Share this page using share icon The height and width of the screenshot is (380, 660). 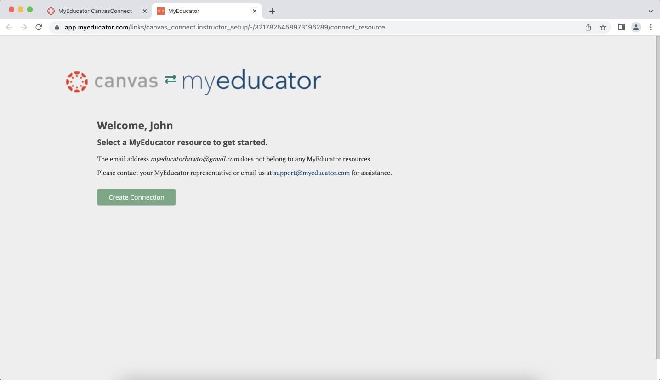[588, 27]
